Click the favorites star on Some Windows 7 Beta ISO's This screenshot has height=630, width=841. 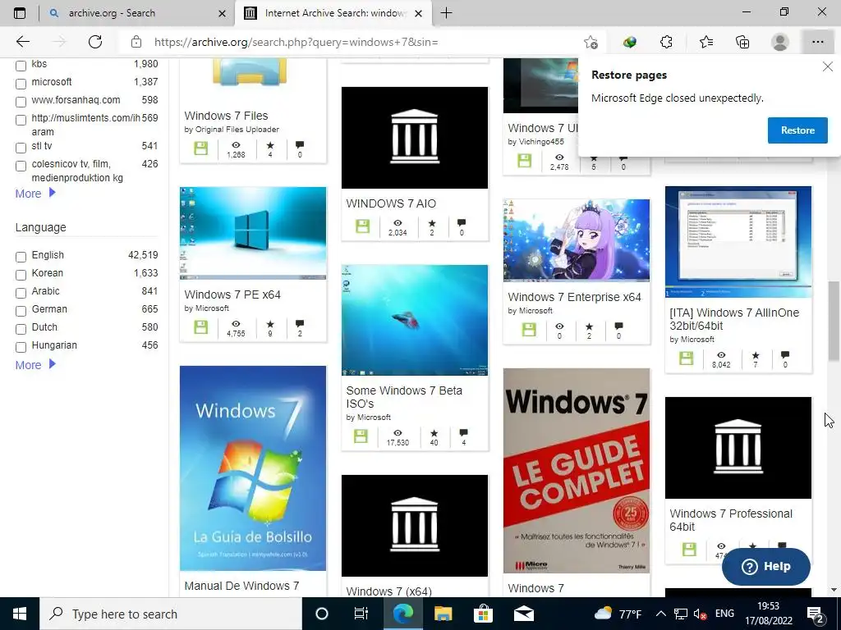pyautogui.click(x=434, y=433)
